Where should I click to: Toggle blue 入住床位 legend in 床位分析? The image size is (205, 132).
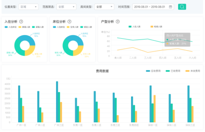pos(59,27)
